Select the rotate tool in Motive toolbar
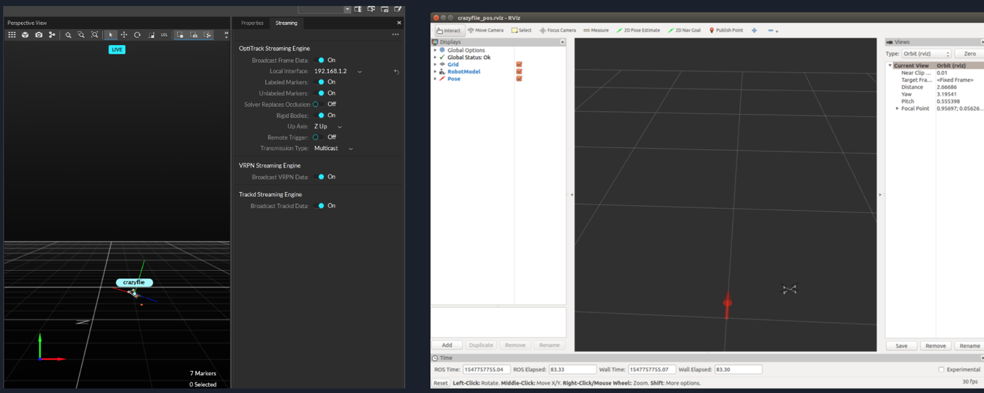This screenshot has width=984, height=393. pos(137,35)
